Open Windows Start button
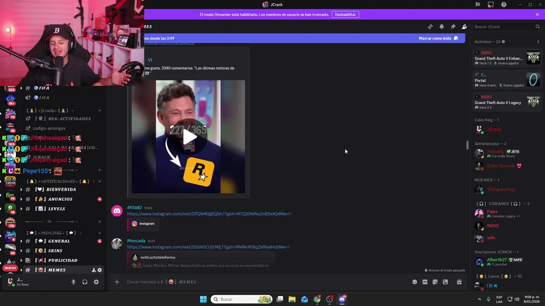The width and height of the screenshot is (545, 306). [x=203, y=299]
